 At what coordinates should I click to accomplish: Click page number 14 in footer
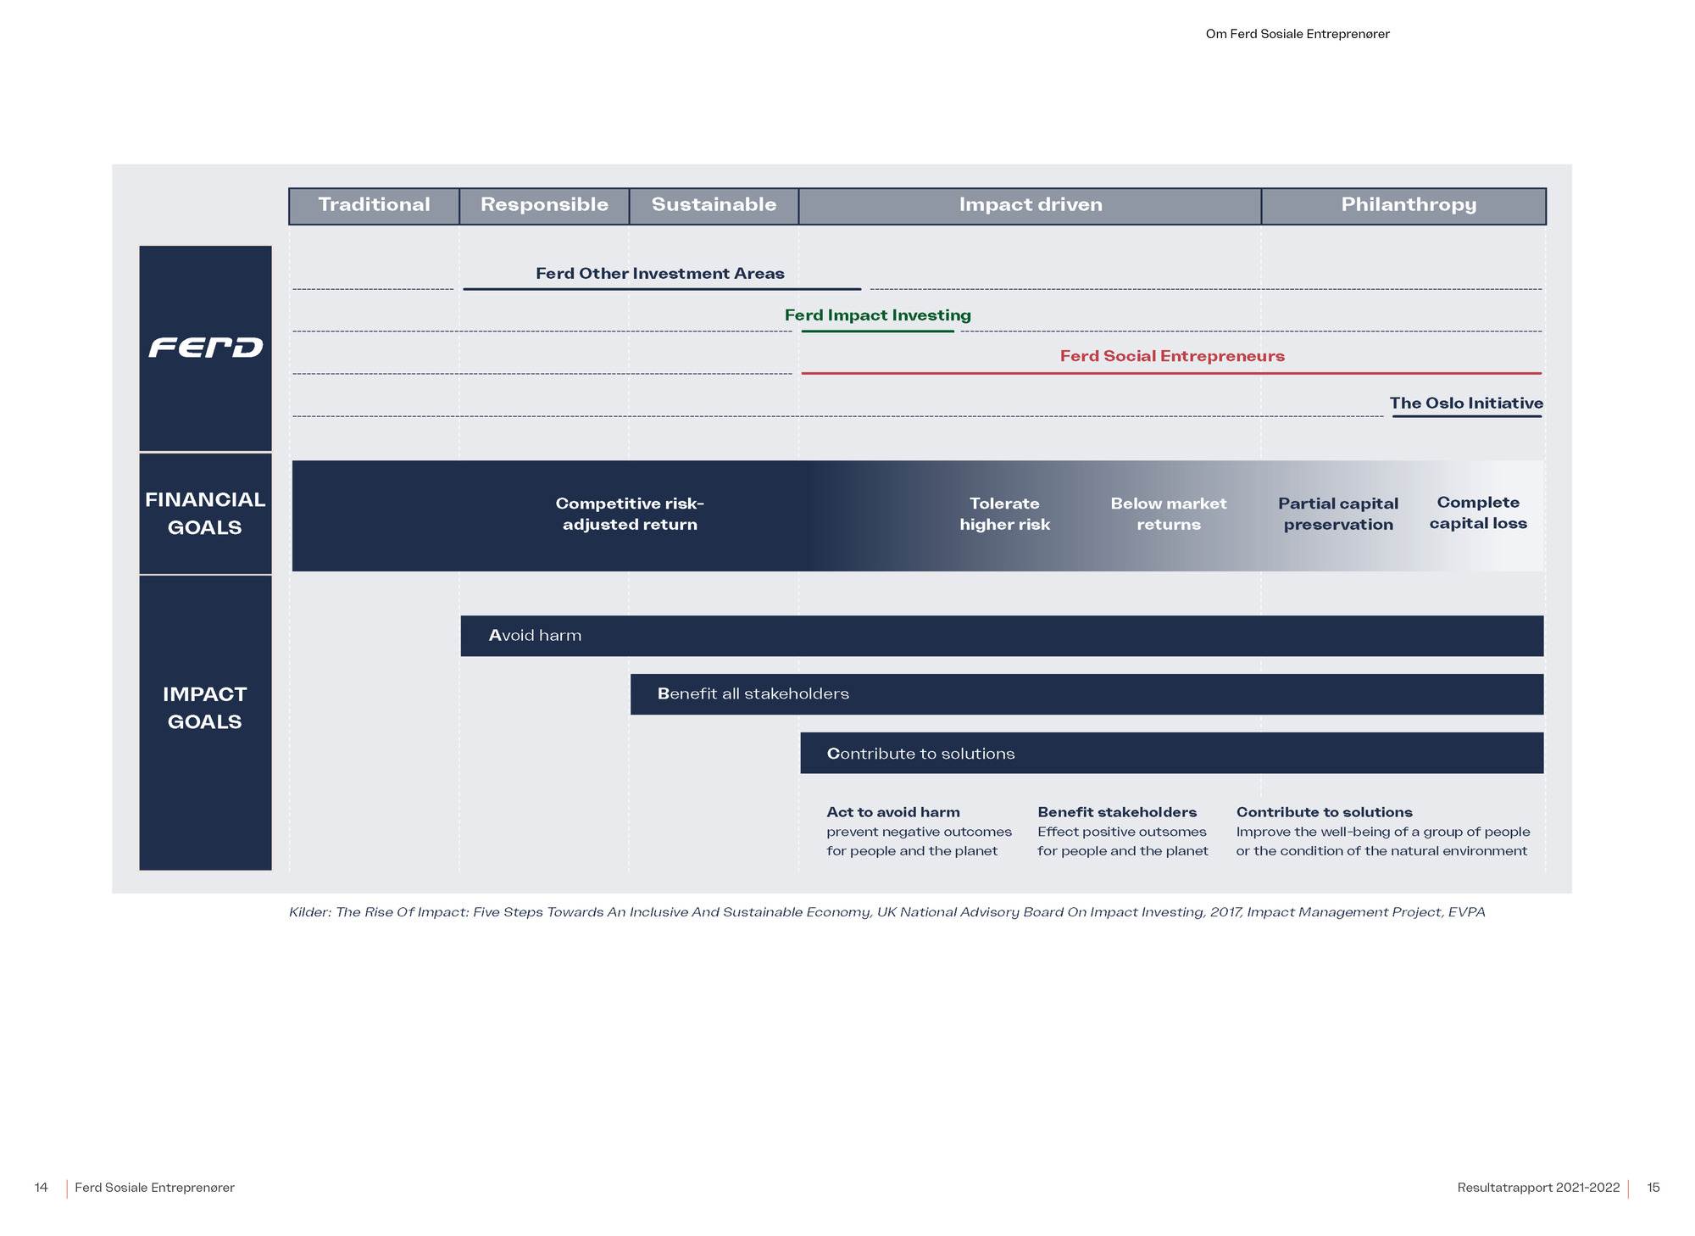(41, 1188)
